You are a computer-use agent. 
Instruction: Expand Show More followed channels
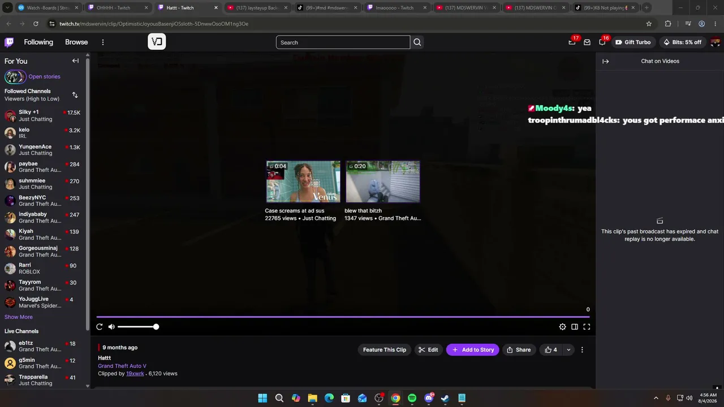pyautogui.click(x=19, y=317)
